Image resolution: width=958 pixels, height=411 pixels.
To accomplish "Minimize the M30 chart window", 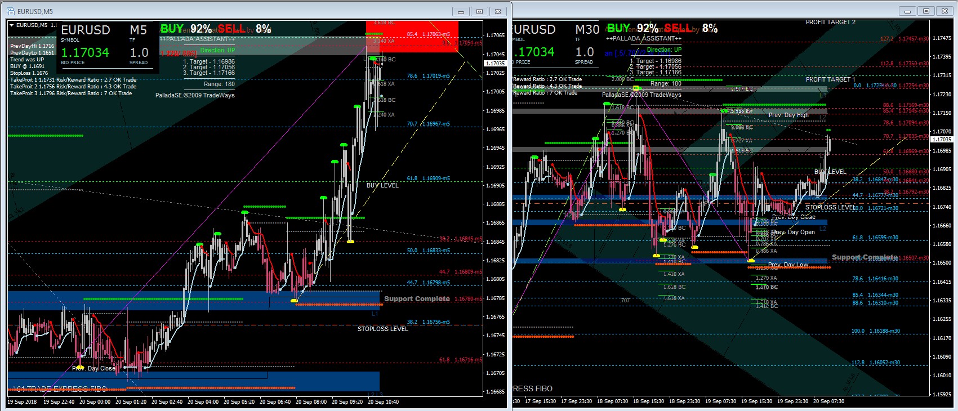I will [907, 11].
